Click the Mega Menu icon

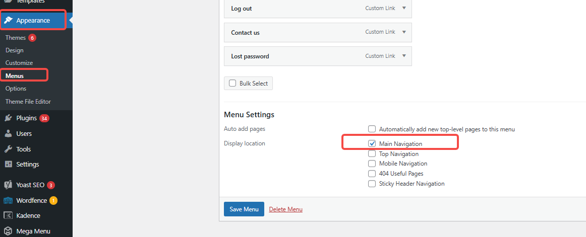tap(8, 231)
